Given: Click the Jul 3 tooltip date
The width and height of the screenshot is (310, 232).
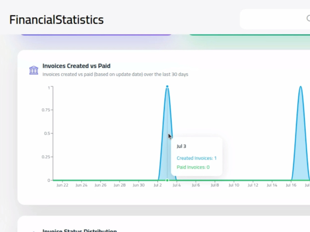Looking at the screenshot, I should click(x=181, y=146).
